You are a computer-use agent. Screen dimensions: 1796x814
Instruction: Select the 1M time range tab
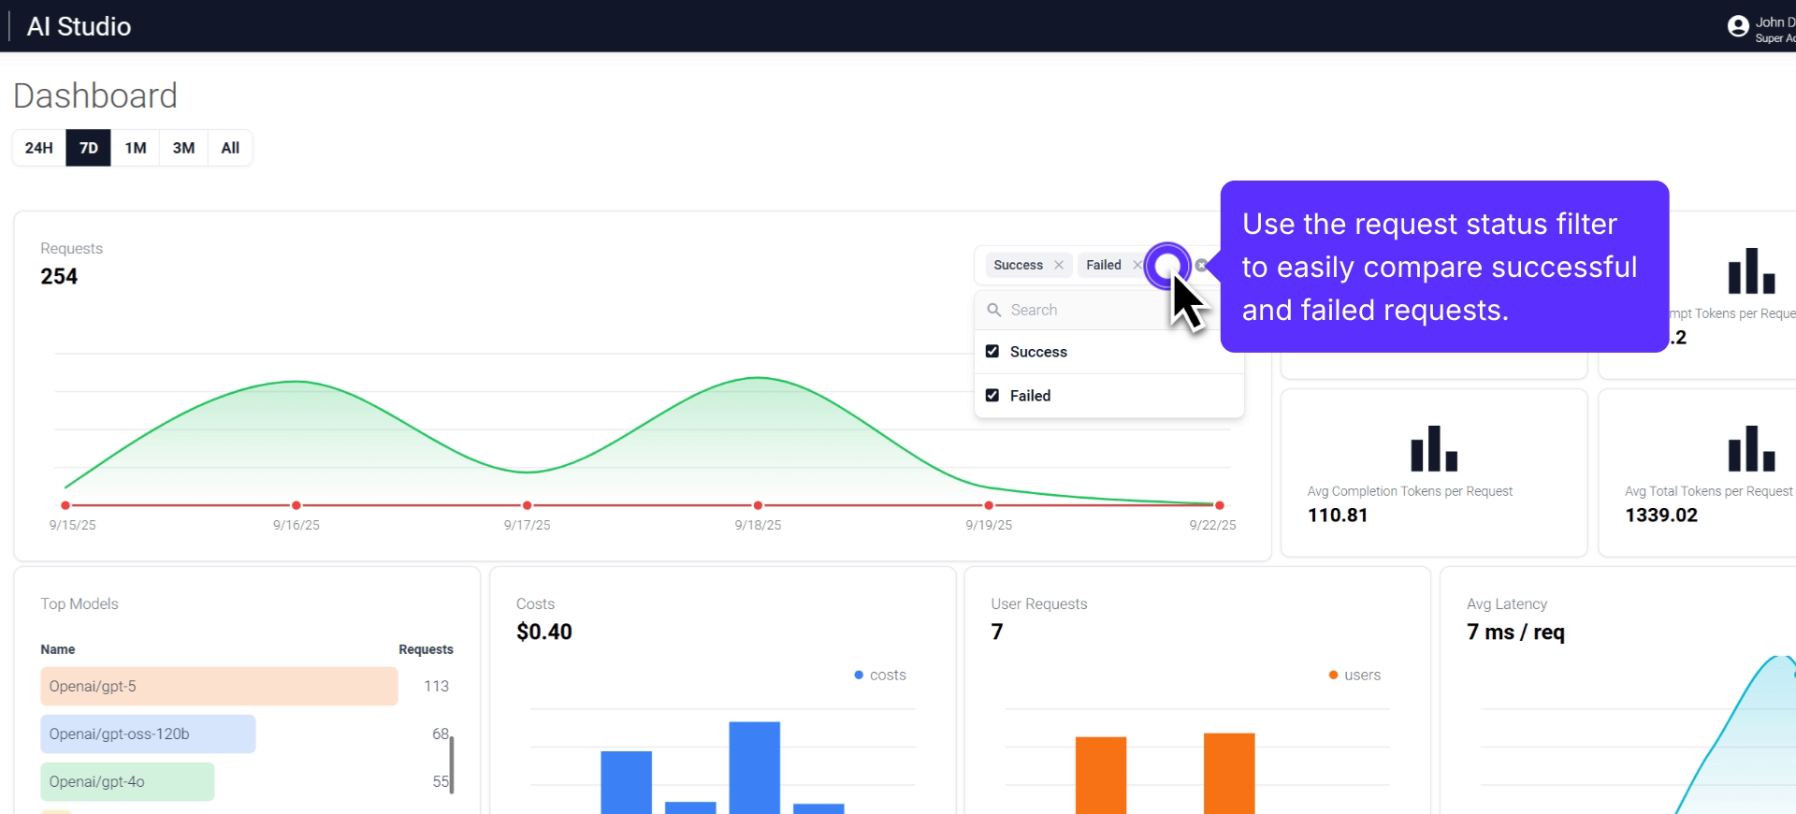tap(136, 148)
